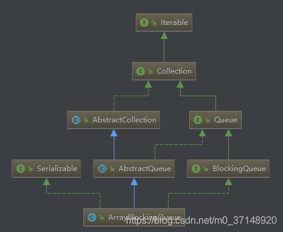
Task: Click the abstract class icon on AbstractCollection
Action: pyautogui.click(x=76, y=120)
